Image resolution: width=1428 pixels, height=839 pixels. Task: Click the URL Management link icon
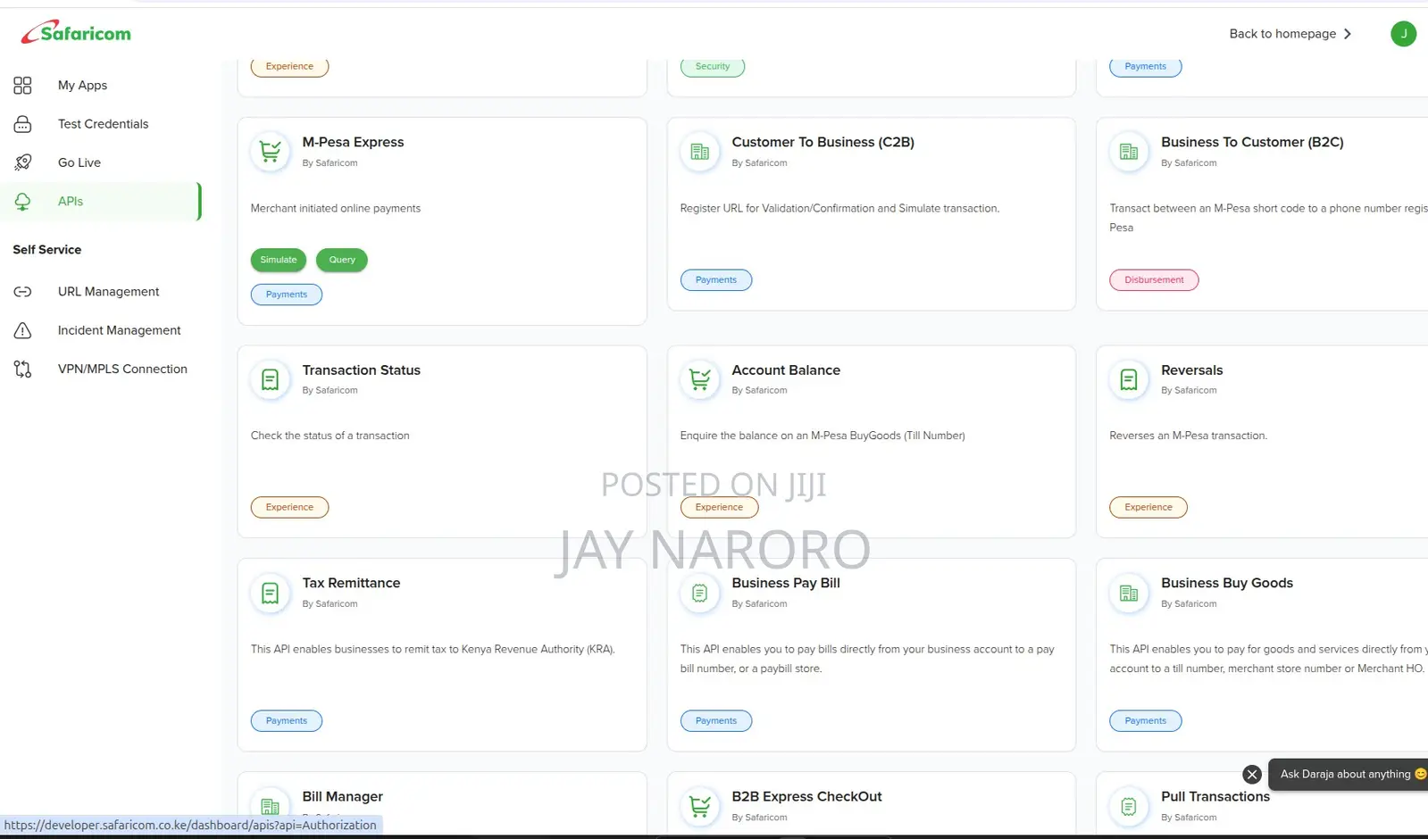pyautogui.click(x=22, y=292)
